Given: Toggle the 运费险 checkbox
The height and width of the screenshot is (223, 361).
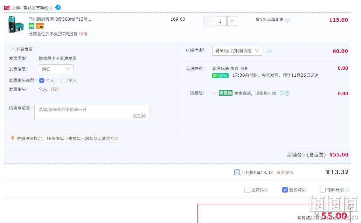Looking at the screenshot, I should pyautogui.click(x=215, y=93).
